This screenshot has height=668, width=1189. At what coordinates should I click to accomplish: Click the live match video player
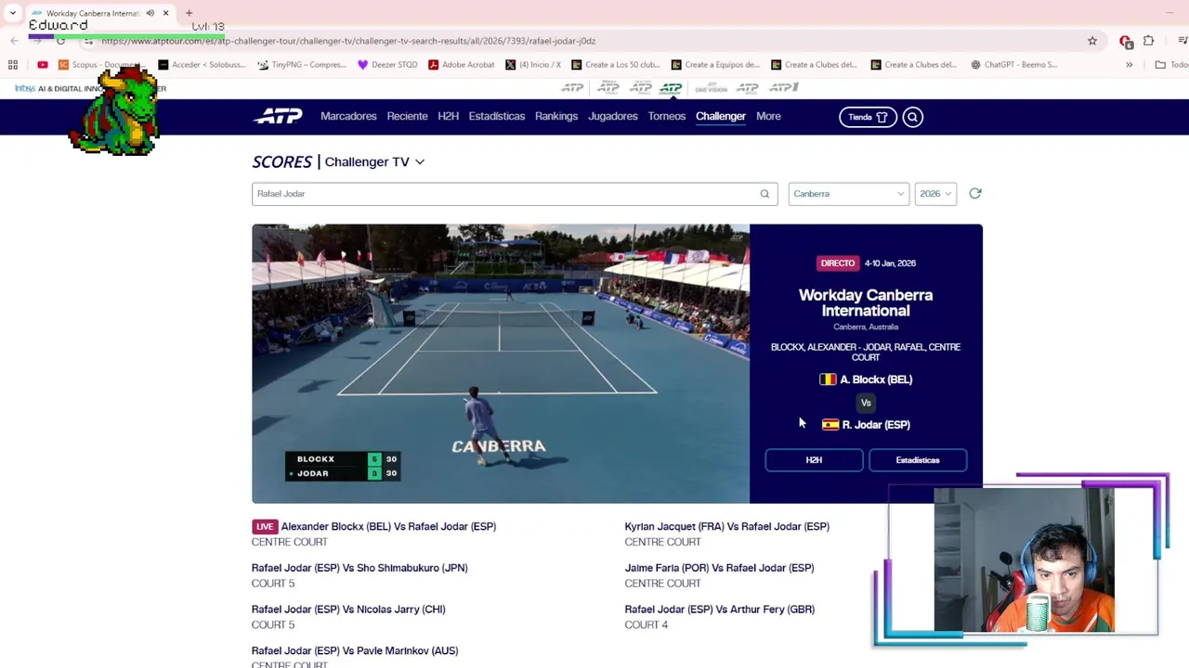501,364
